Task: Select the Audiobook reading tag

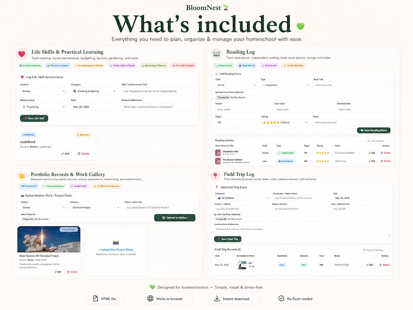Action: coord(269,66)
